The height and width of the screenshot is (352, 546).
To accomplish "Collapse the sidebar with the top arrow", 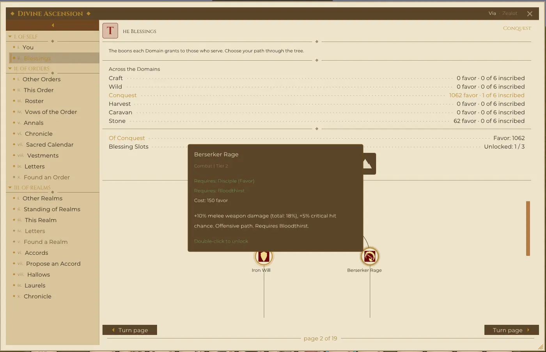I will coord(53,25).
